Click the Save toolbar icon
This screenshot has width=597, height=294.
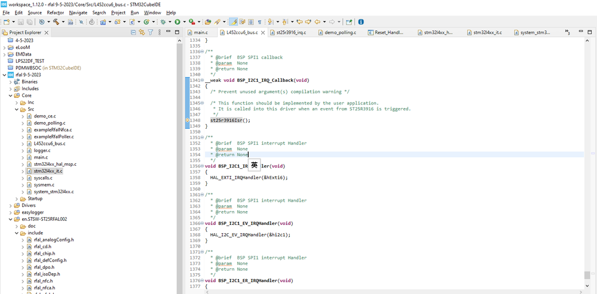[20, 22]
